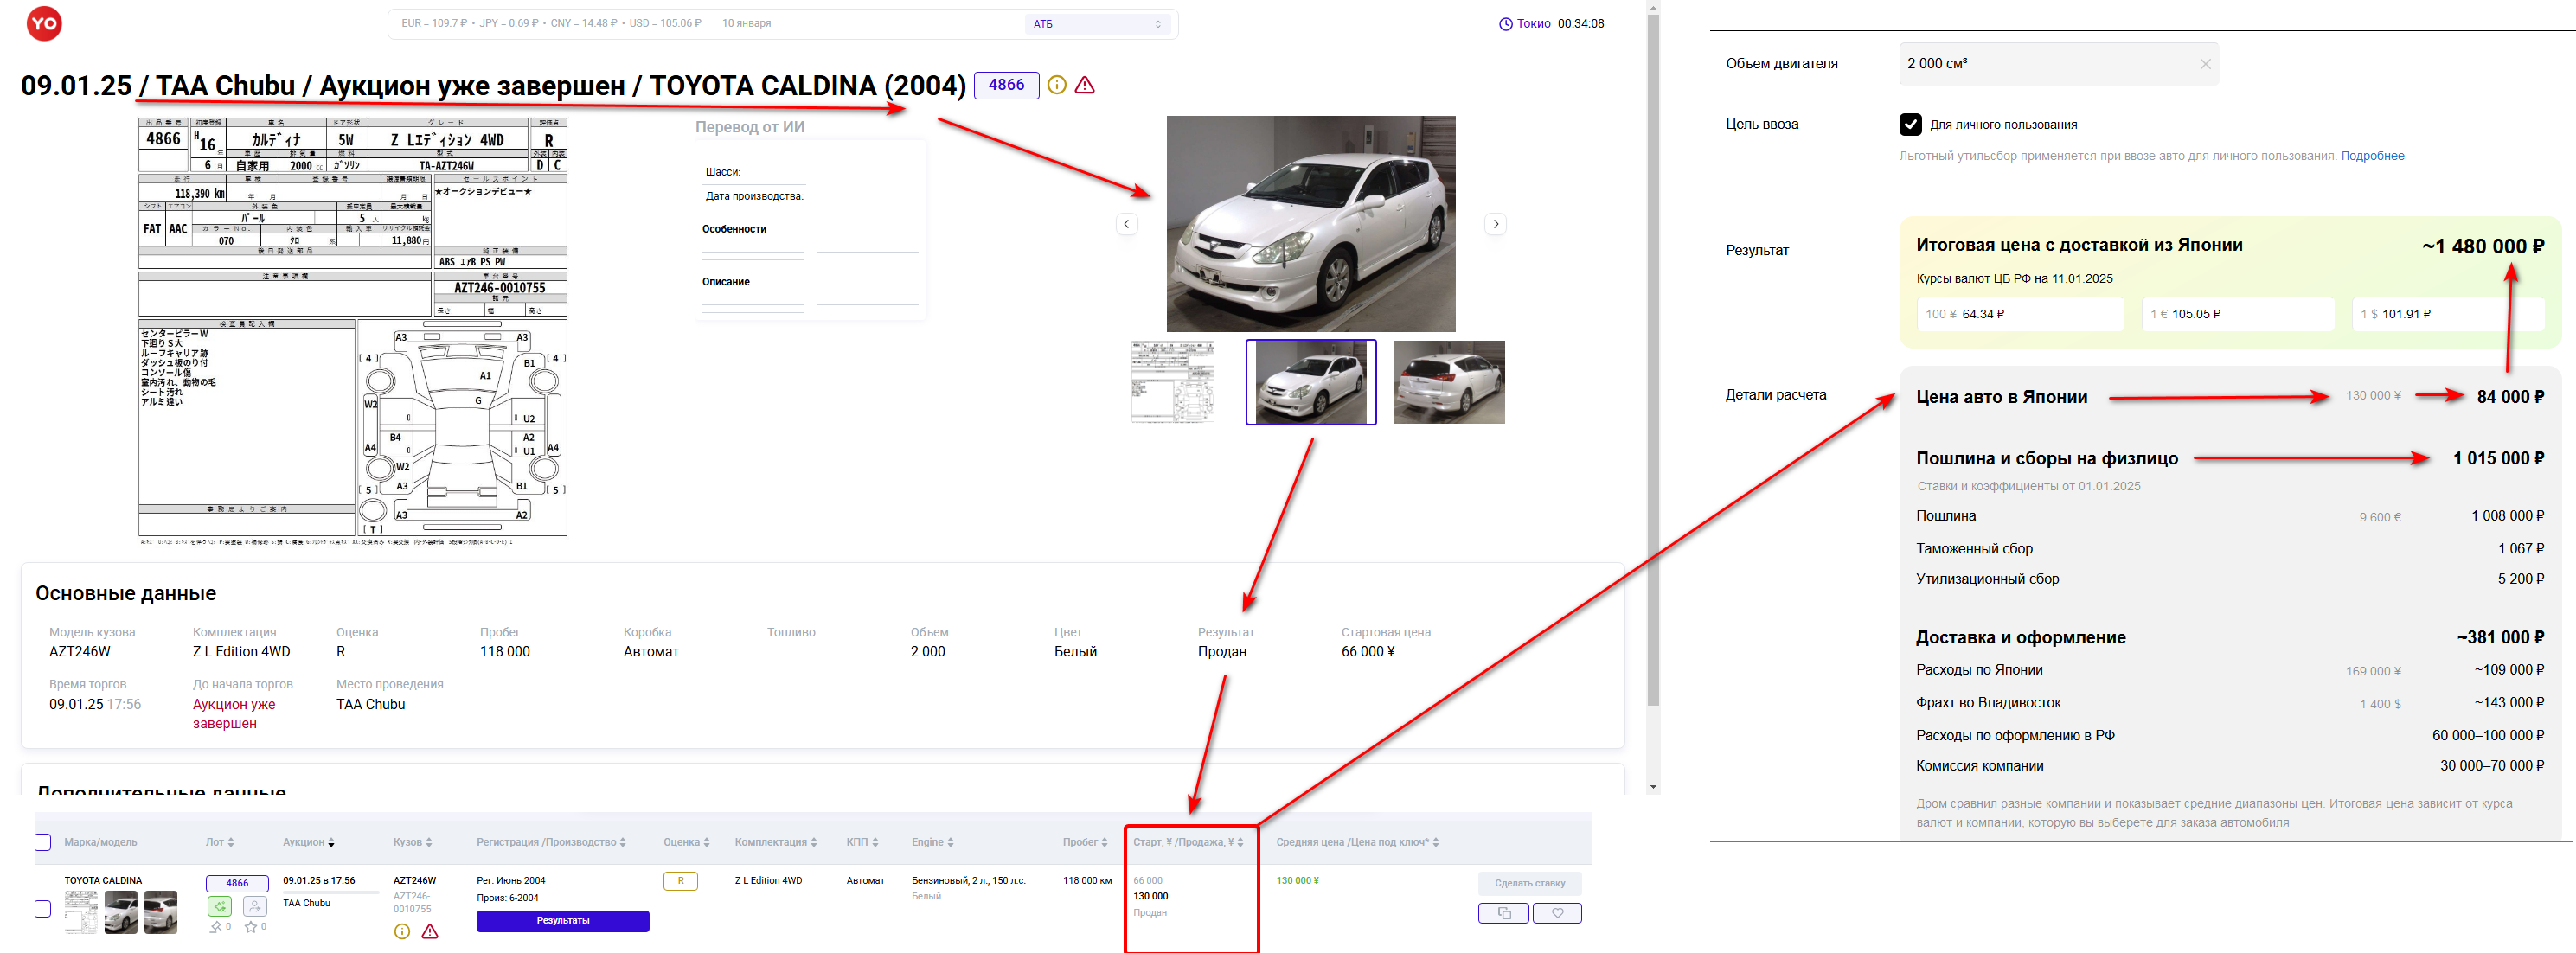Click the Tokyo clock icon
This screenshot has height=953, width=2576.
point(1505,24)
